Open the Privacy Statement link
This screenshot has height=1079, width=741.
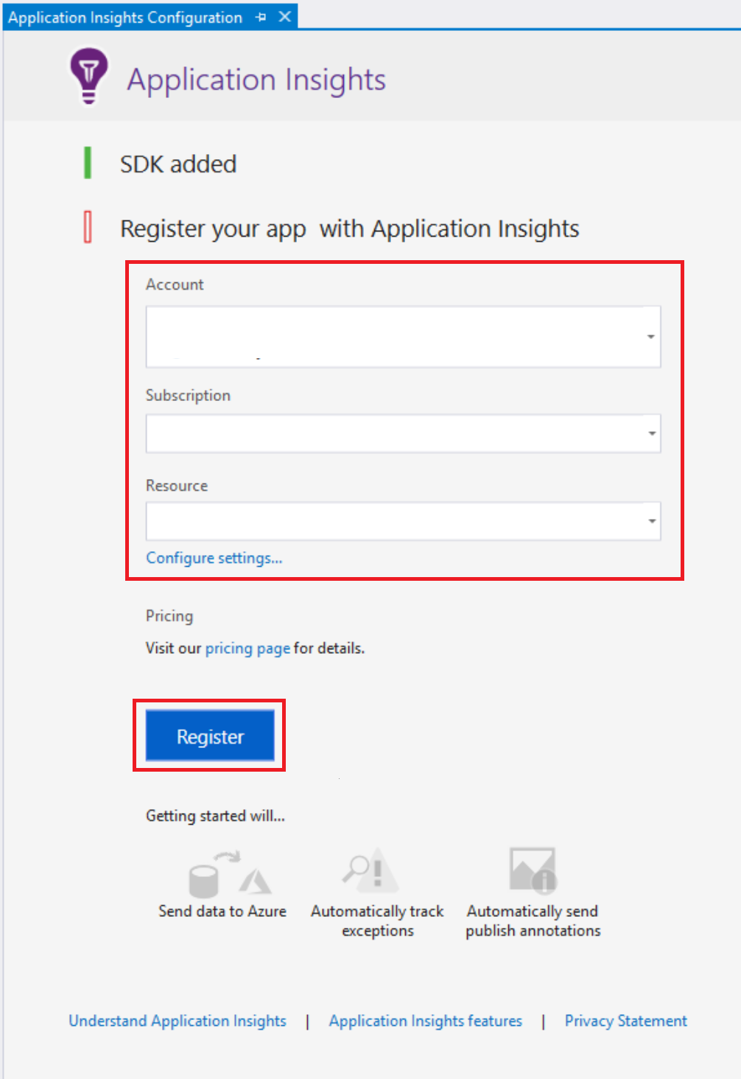[x=625, y=1021]
